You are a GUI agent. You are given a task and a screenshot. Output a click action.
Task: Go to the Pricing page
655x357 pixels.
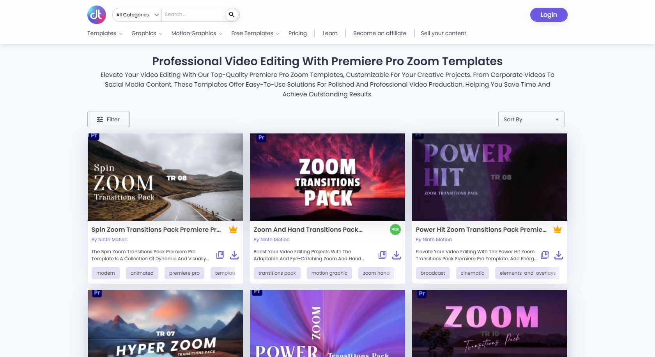(297, 33)
